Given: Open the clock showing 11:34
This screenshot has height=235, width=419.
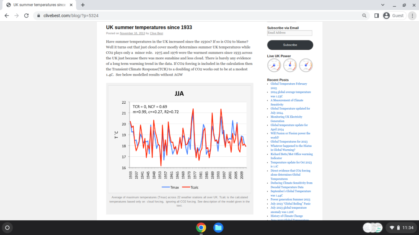Looking at the screenshot, I should pos(408,228).
